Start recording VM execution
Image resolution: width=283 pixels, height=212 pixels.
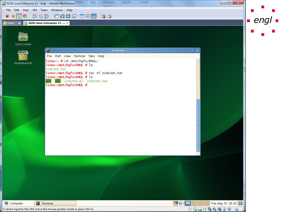[103, 16]
